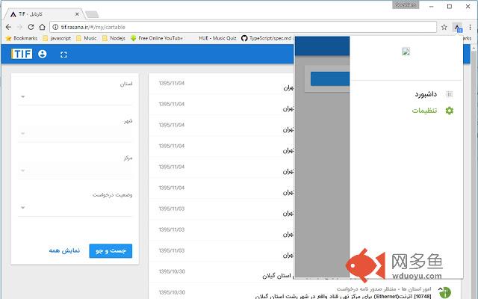This screenshot has height=299, width=478.
Task: Click the امور استان ها status text
Action: [x=384, y=289]
